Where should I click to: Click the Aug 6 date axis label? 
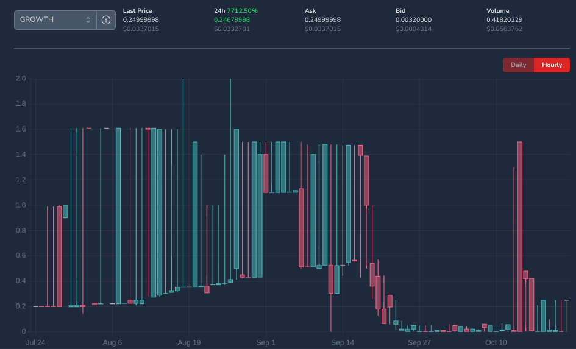pos(113,342)
